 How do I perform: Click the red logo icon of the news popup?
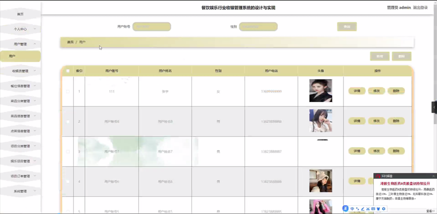point(378,176)
